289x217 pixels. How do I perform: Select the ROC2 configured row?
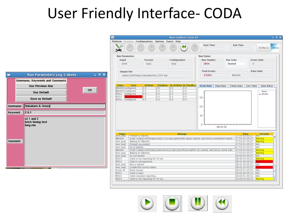(156, 94)
